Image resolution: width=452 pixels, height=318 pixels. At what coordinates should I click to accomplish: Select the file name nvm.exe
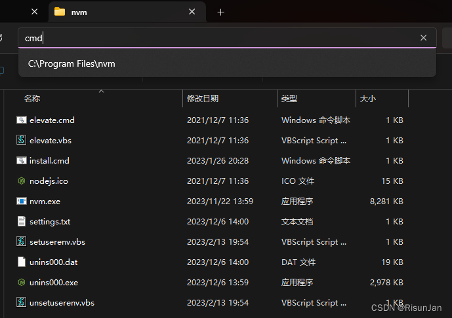pyautogui.click(x=45, y=202)
